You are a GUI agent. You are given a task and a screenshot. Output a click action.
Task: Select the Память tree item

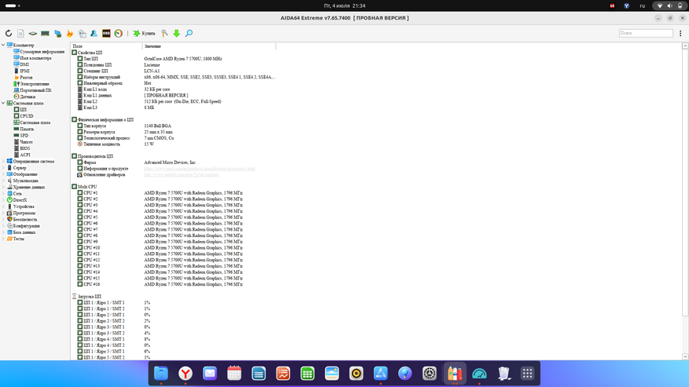27,130
